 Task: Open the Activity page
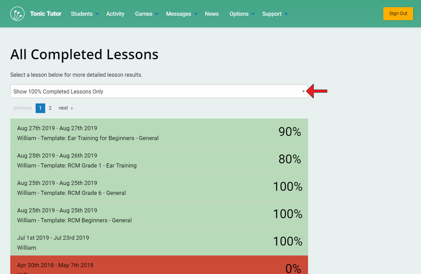coord(115,14)
